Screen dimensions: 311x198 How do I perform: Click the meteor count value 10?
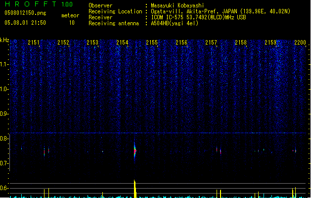click(72, 23)
